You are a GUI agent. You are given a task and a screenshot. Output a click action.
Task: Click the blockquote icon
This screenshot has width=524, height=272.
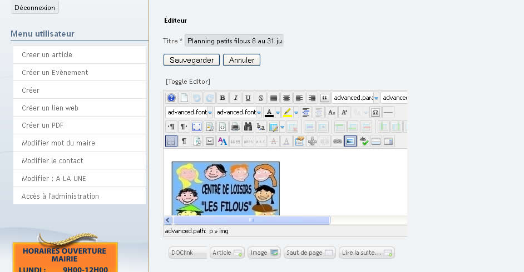[x=325, y=98]
